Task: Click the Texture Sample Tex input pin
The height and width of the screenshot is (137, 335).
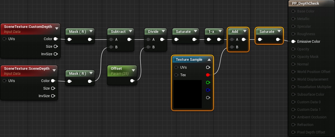Action: click(x=176, y=75)
